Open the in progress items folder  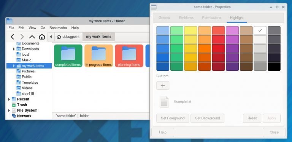pyautogui.click(x=98, y=56)
